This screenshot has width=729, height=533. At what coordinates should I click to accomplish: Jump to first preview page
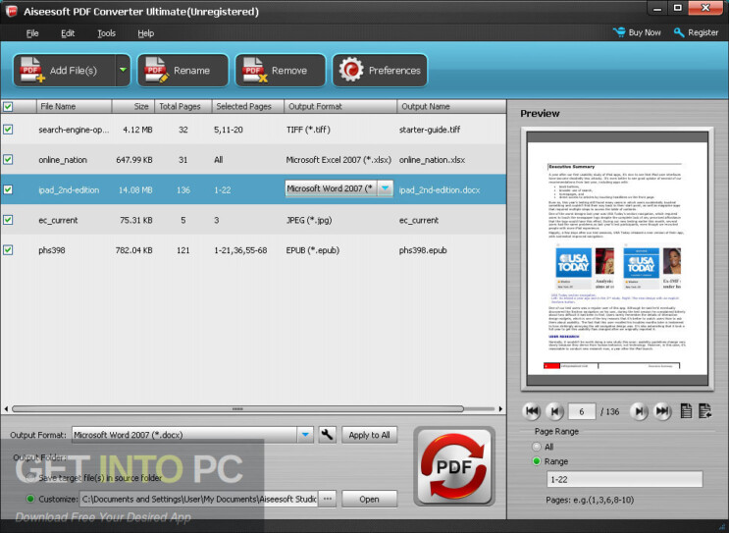pyautogui.click(x=532, y=411)
